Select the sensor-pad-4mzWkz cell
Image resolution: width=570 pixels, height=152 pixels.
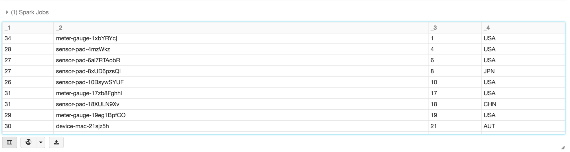click(x=83, y=49)
